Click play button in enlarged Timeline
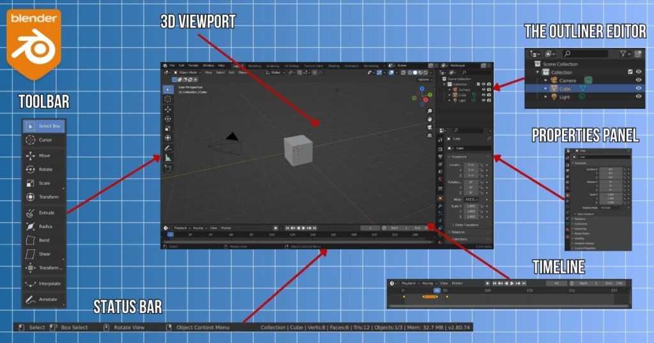The height and width of the screenshot is (343, 654). tap(512, 283)
